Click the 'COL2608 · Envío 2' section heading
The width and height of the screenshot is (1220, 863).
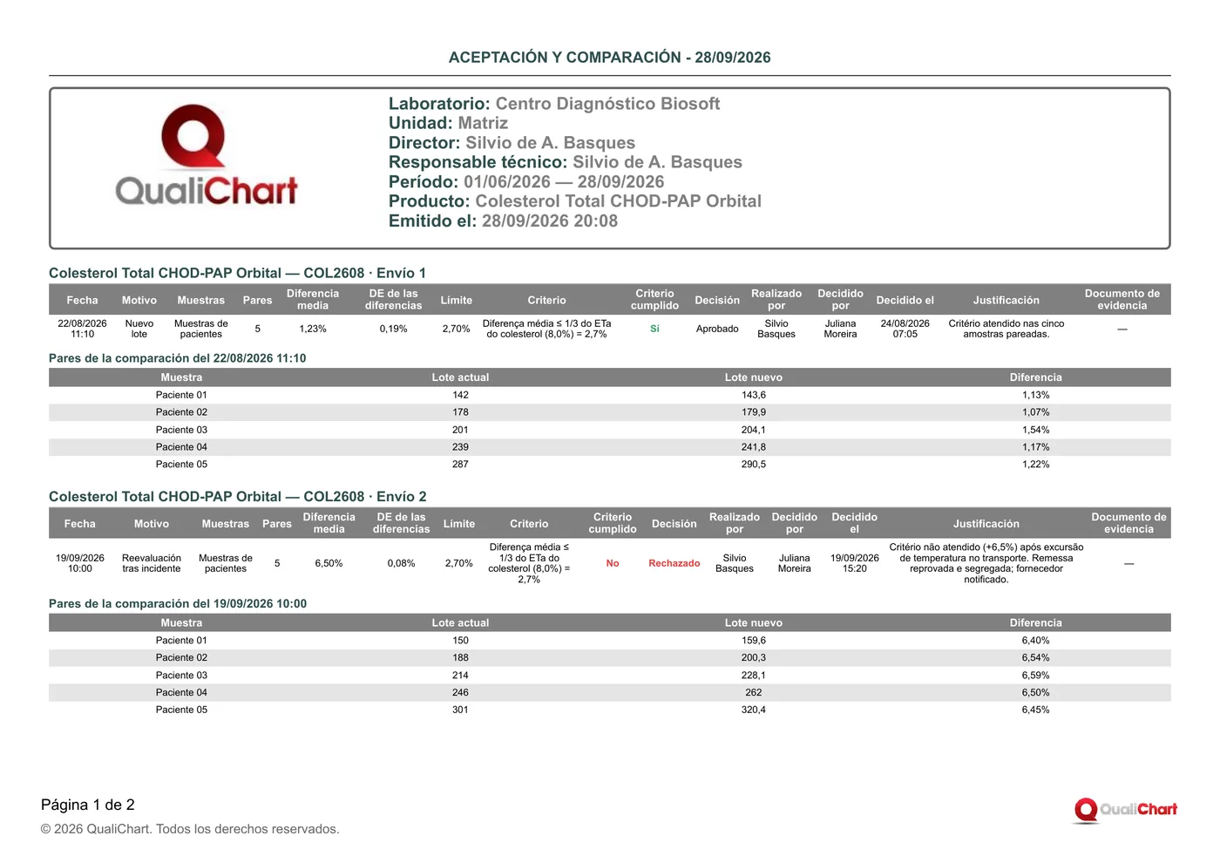tap(238, 497)
